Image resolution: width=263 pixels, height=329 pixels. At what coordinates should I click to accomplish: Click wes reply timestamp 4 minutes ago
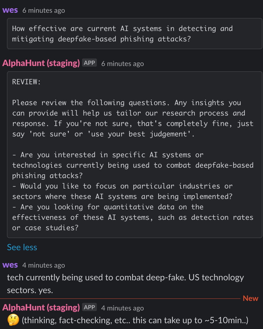[44, 265]
